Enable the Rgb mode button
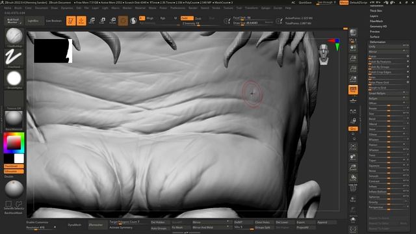The image size is (416, 234). tap(162, 18)
